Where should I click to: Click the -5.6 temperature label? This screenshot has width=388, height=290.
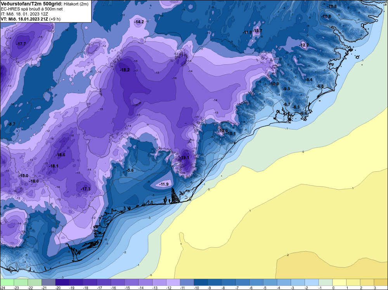click(130, 170)
